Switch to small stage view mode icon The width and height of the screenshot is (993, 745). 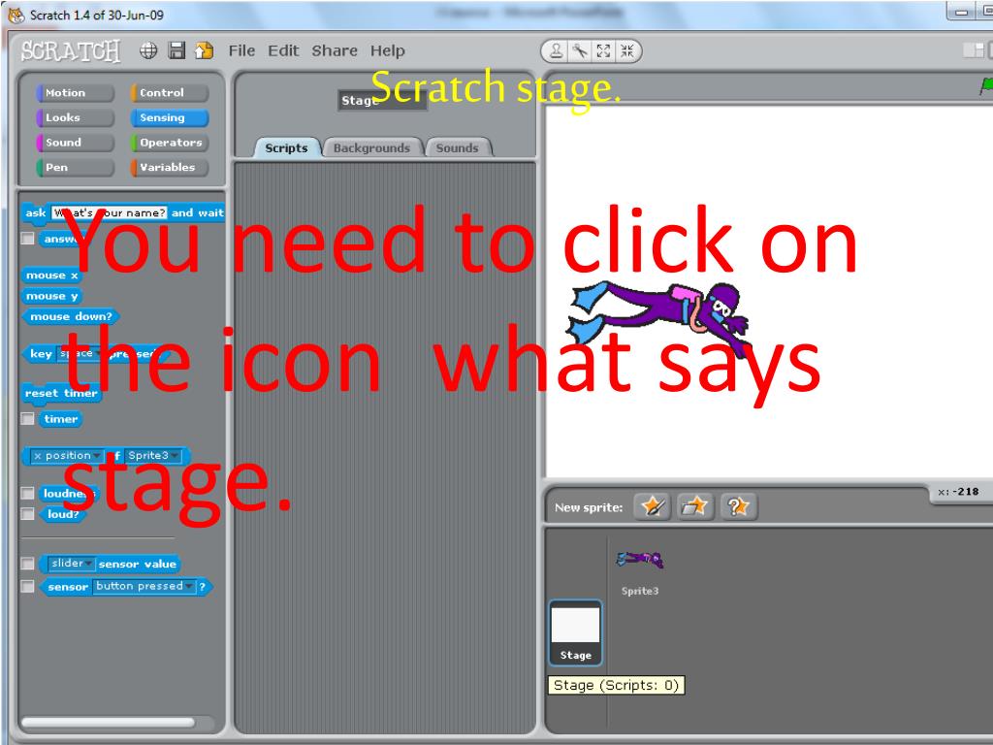(x=974, y=50)
